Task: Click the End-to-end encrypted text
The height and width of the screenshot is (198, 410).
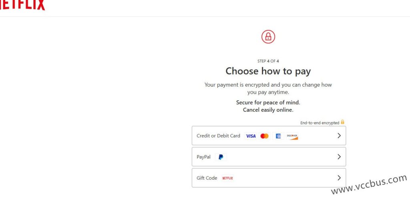Action: tap(320, 123)
